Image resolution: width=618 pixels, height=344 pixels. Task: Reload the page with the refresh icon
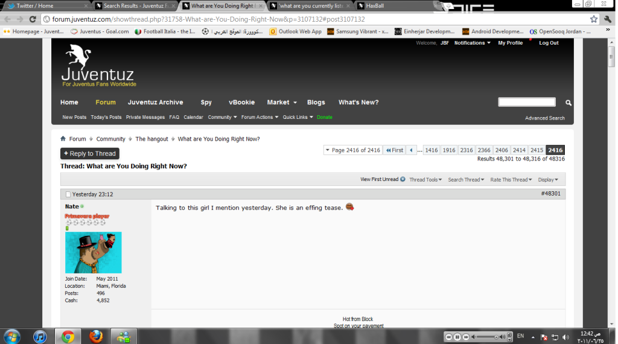click(33, 19)
